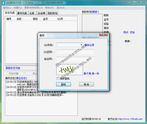Open the 176web.com official forum link
The image size is (147, 124).
point(130,119)
